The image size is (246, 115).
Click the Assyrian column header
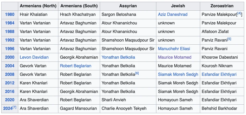pyautogui.click(x=128, y=6)
